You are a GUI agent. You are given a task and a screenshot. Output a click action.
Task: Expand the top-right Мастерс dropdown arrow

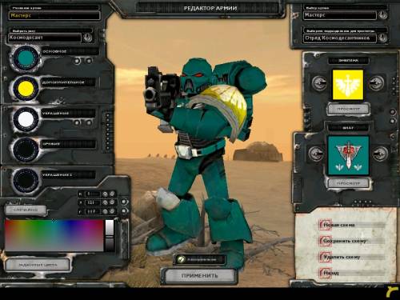coord(382,15)
